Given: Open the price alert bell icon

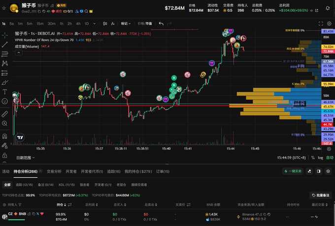Looking at the screenshot, I should pyautogui.click(x=328, y=8).
